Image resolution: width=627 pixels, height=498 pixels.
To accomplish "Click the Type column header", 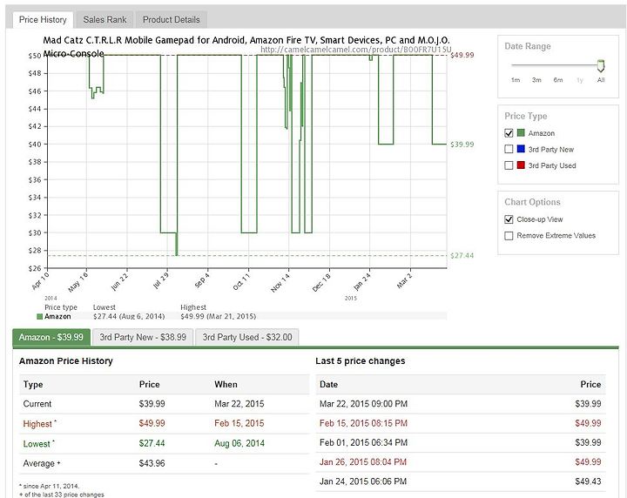I will click(x=33, y=385).
